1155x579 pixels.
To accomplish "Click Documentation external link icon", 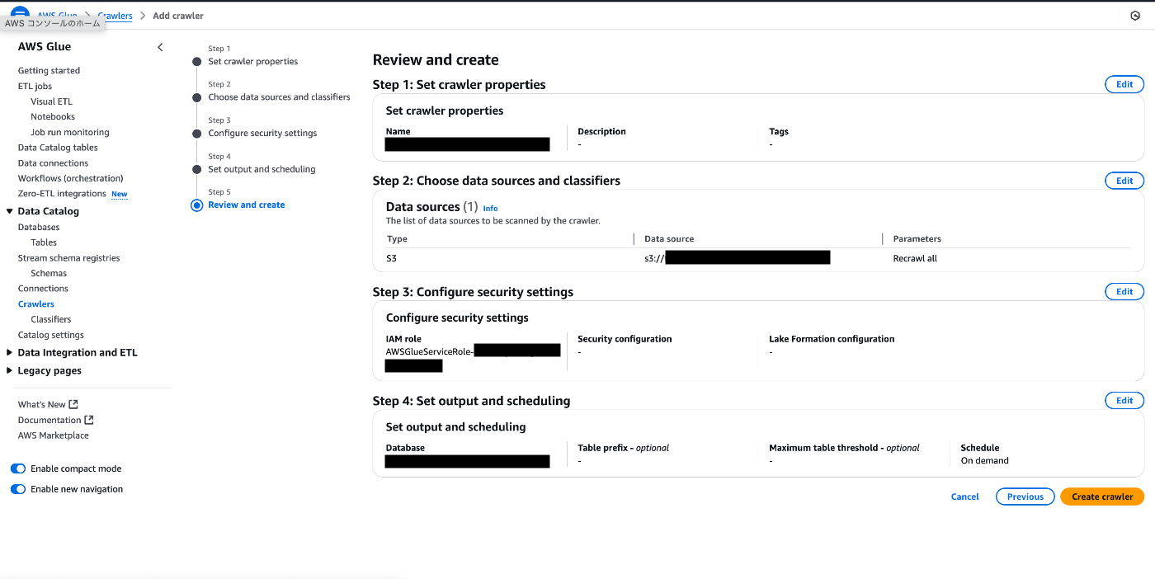I will 89,420.
